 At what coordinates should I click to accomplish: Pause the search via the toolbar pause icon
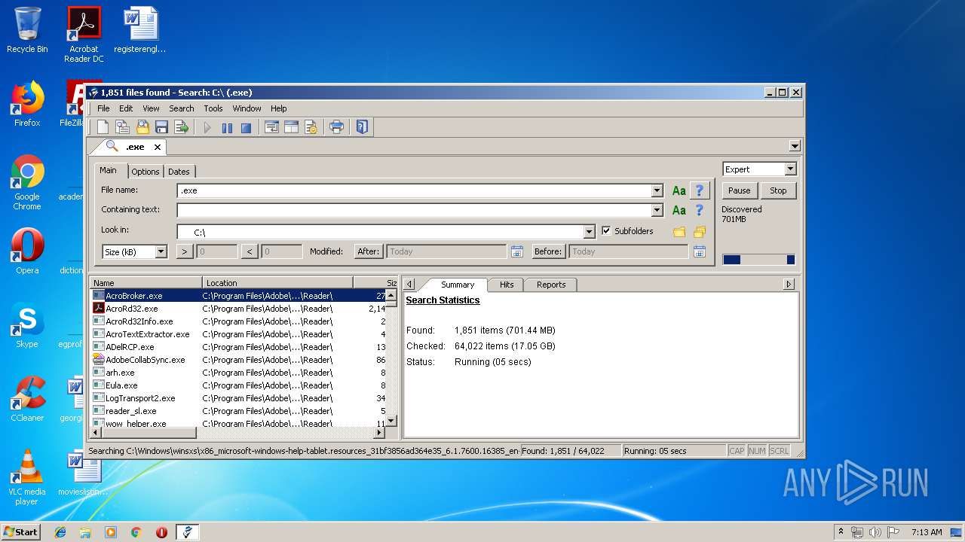click(227, 128)
